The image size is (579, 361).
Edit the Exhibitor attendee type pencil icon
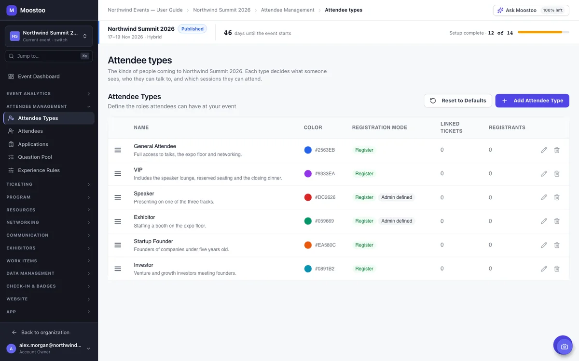click(x=544, y=221)
